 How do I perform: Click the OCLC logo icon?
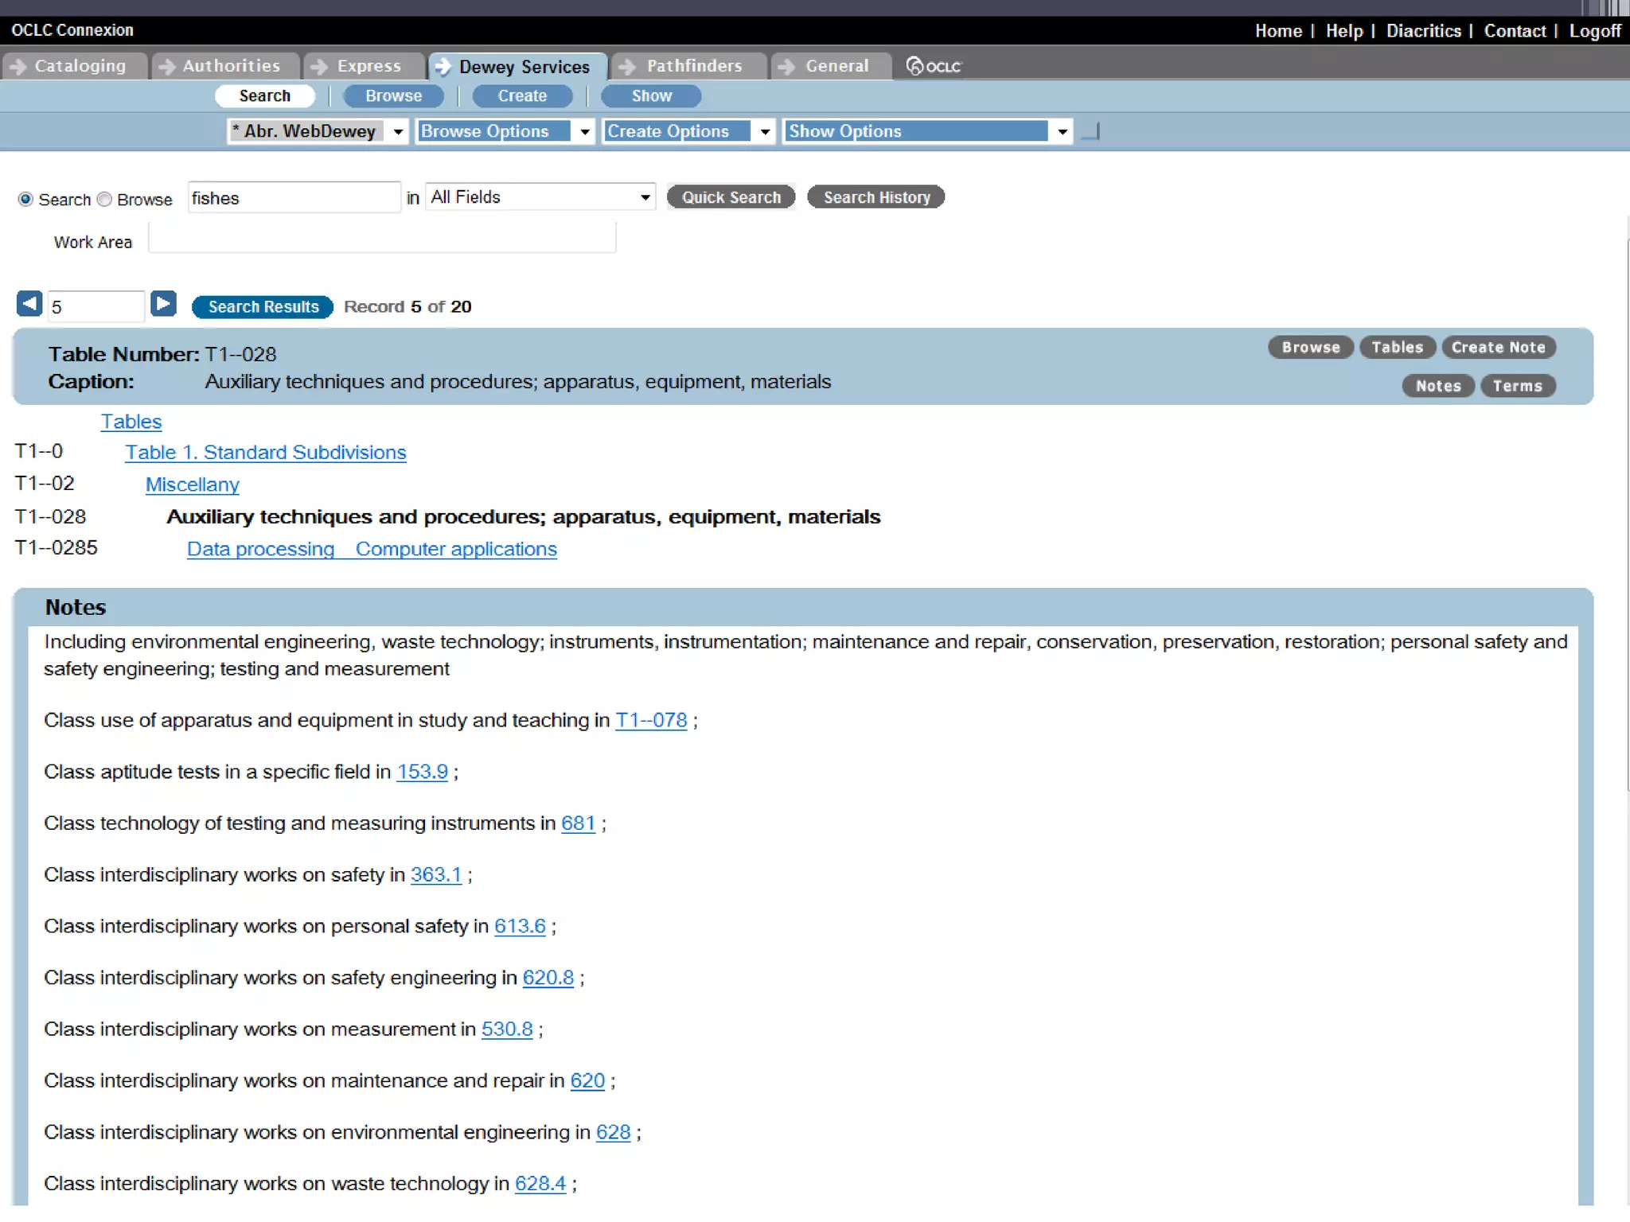(915, 66)
